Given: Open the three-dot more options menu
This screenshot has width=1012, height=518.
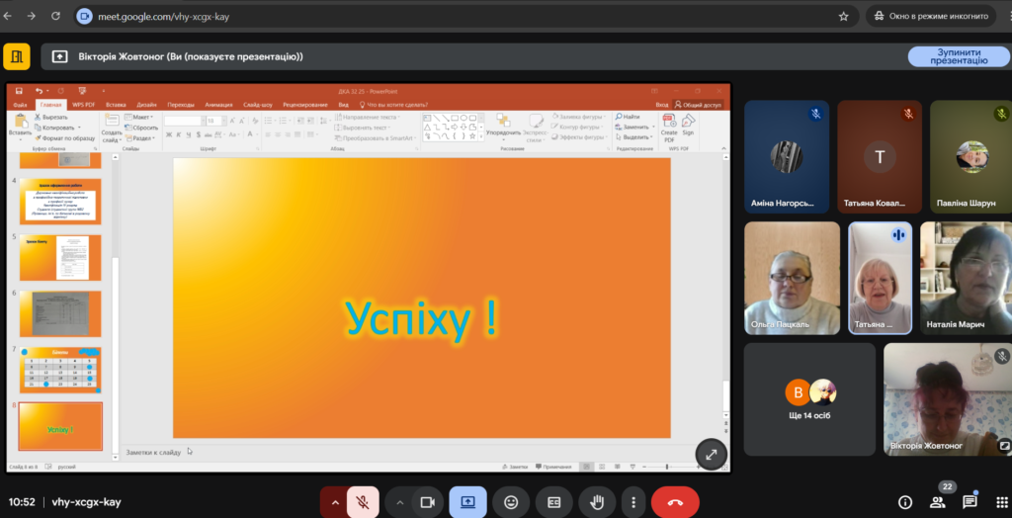Looking at the screenshot, I should click(632, 502).
